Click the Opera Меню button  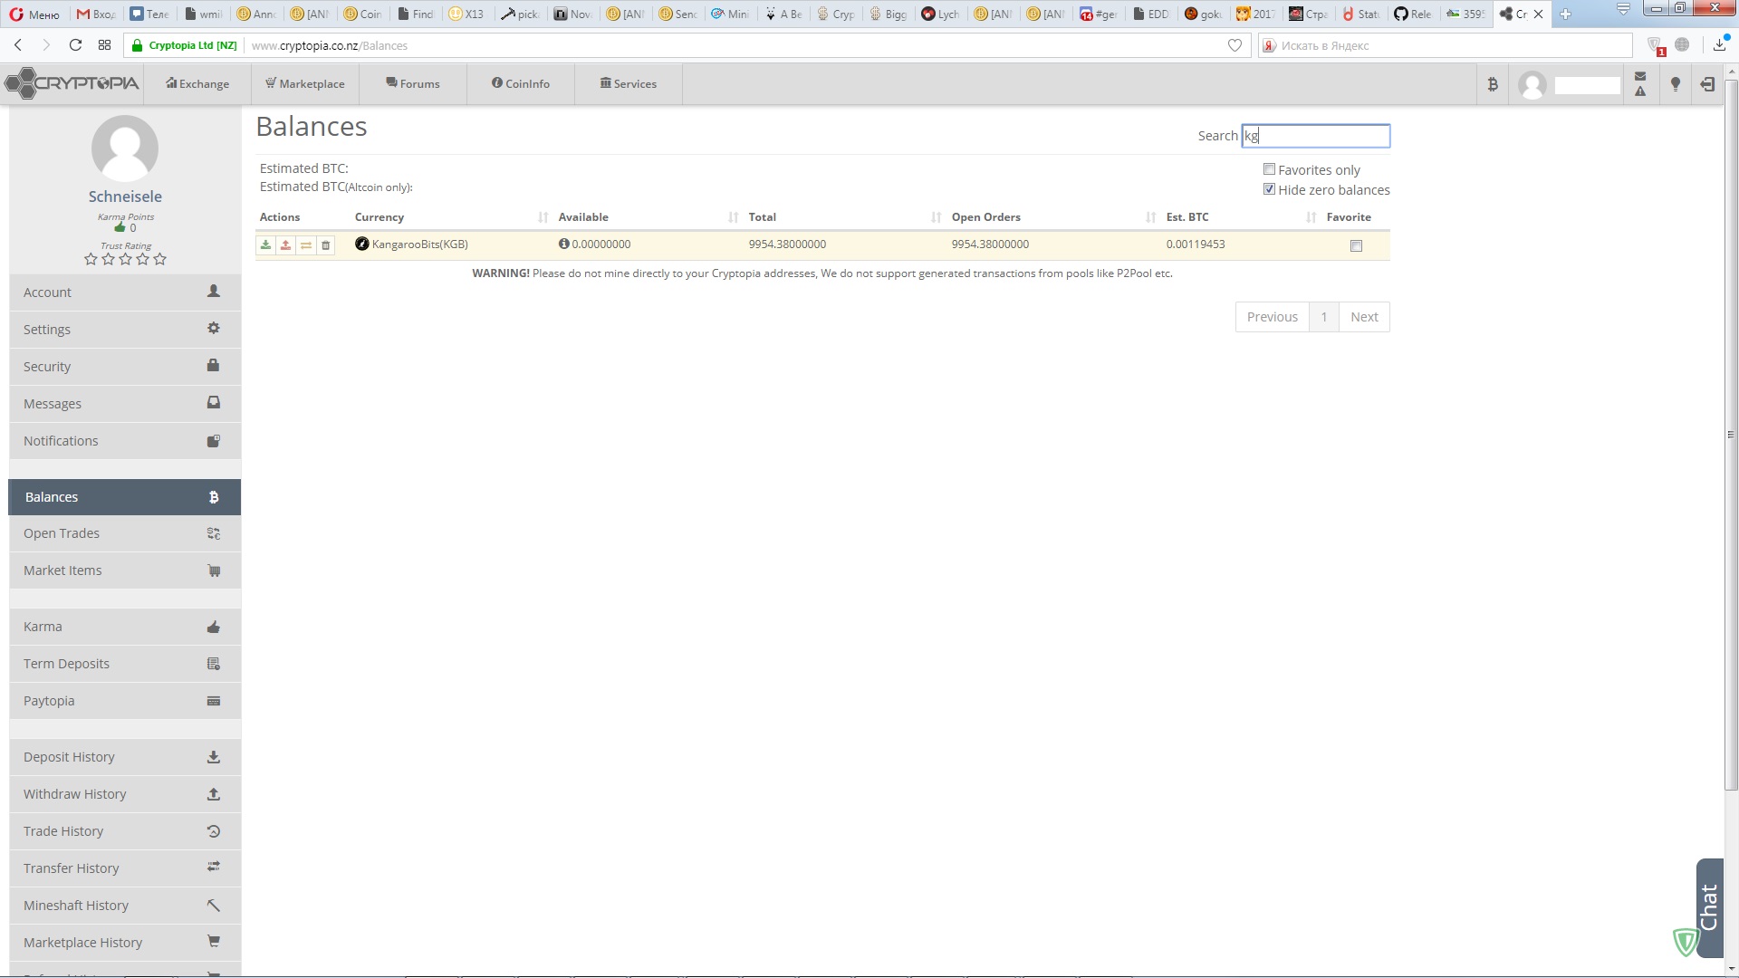point(34,14)
